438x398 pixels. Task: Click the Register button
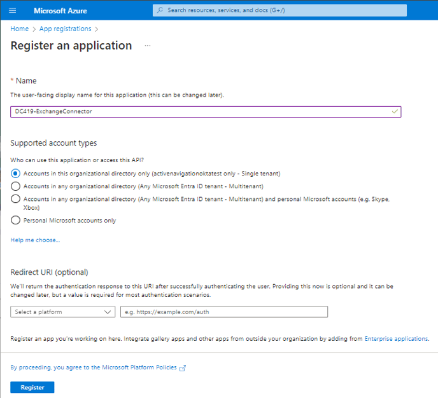32,387
